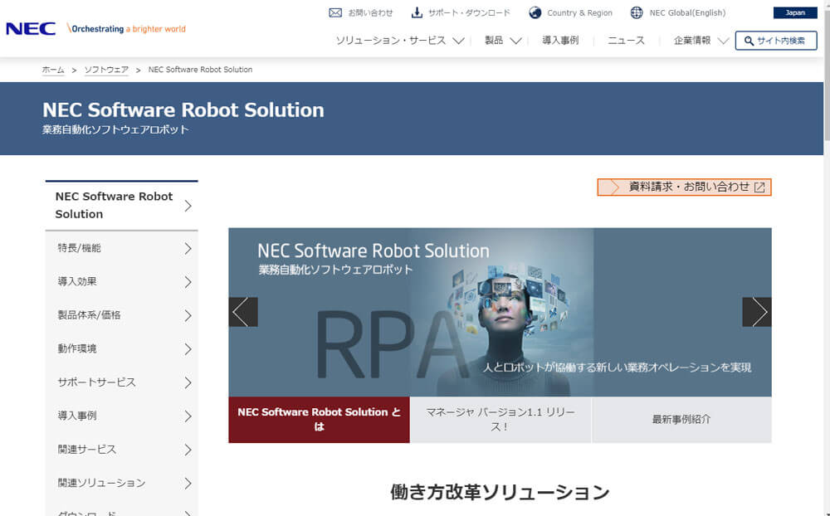Viewport: 830px width, 516px height.
Task: Click the NEC logo
Action: tap(31, 29)
